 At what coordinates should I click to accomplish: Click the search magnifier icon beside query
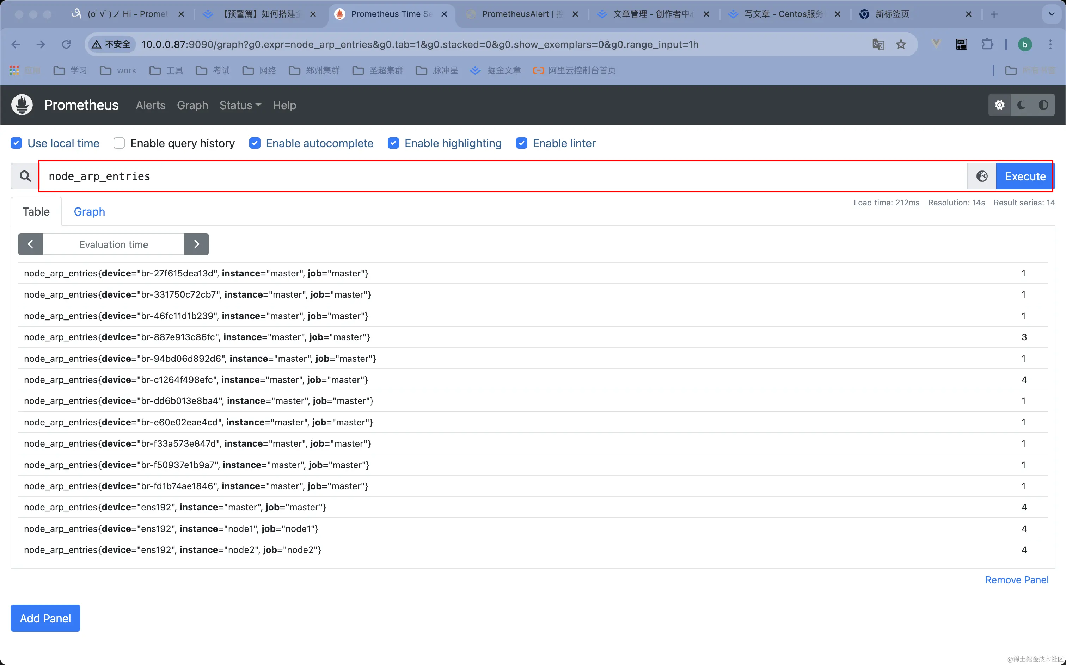point(25,176)
